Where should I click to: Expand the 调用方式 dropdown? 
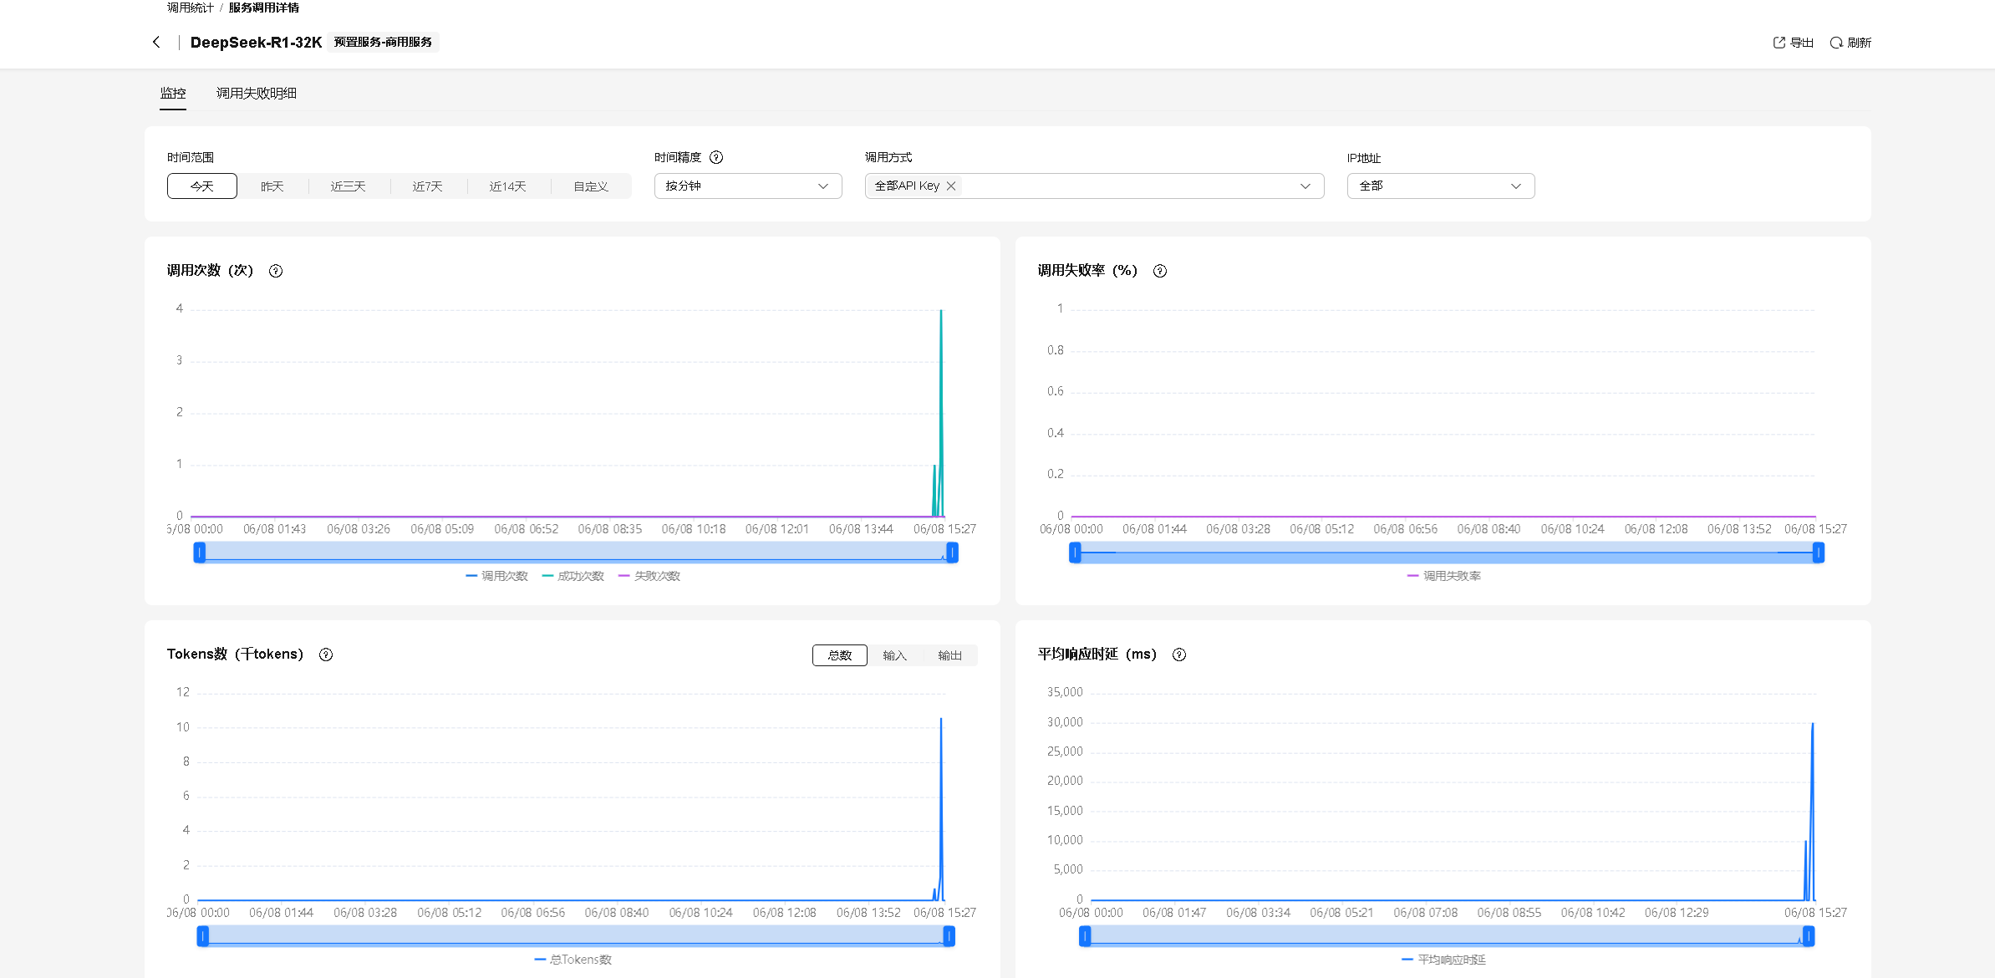tap(1304, 186)
